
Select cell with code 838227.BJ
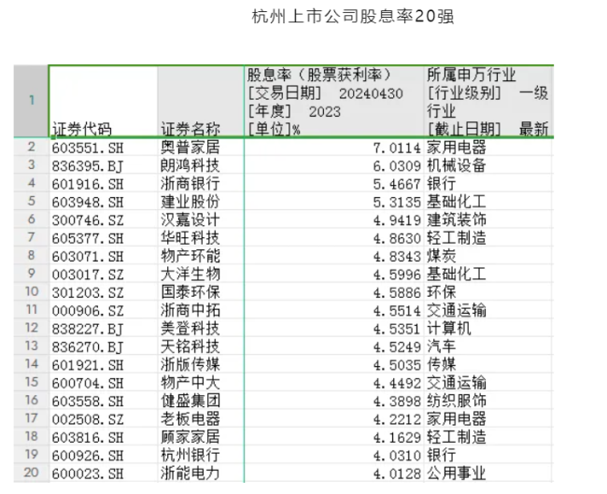(x=104, y=329)
